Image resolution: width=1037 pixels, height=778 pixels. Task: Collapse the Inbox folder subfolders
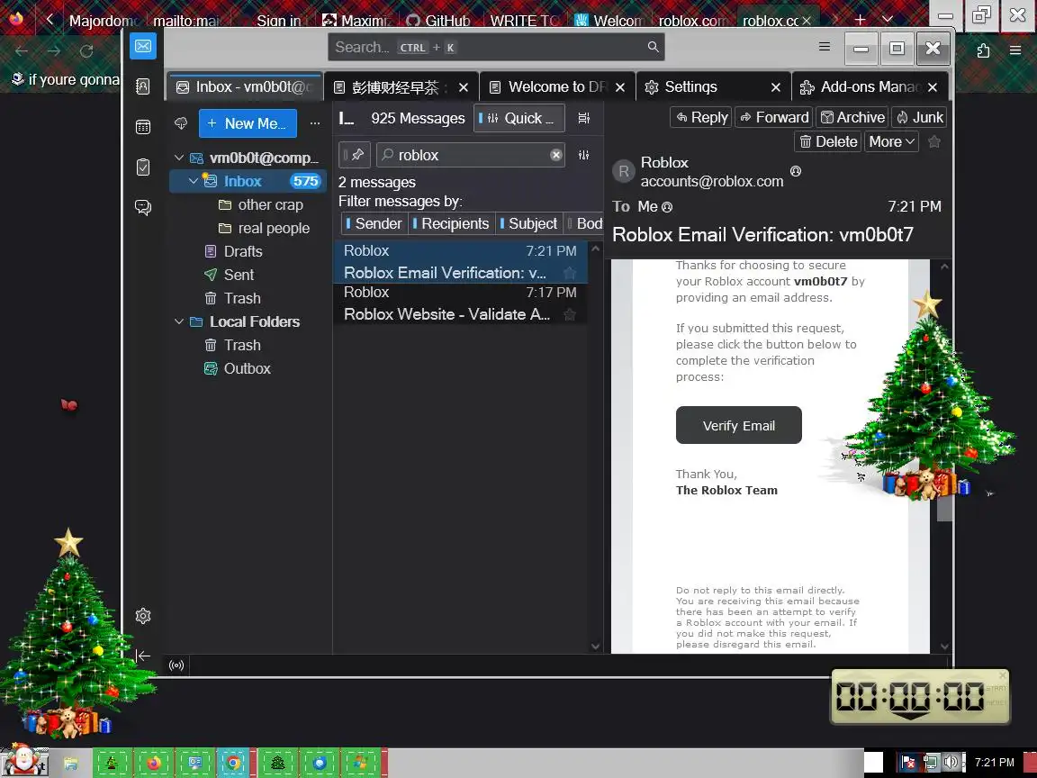[194, 181]
